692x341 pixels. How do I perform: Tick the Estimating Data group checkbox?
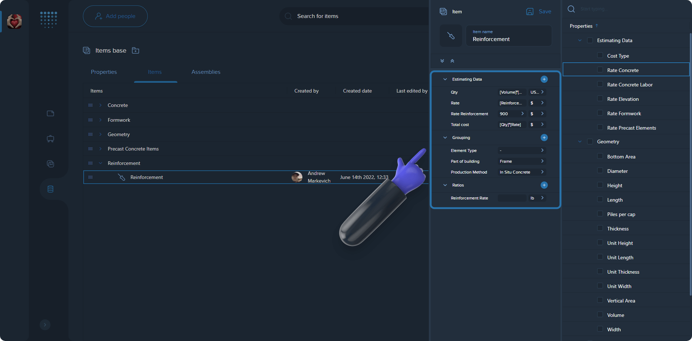point(590,40)
